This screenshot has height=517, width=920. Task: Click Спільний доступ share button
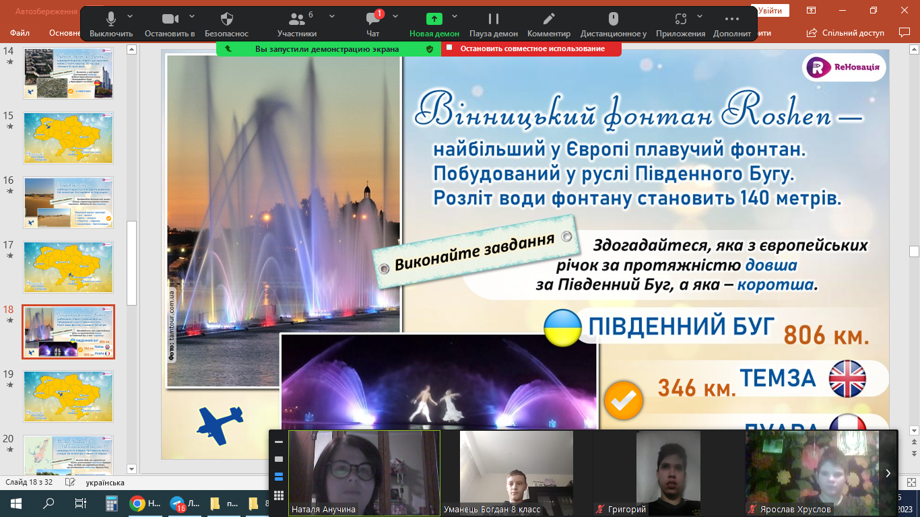click(x=845, y=32)
